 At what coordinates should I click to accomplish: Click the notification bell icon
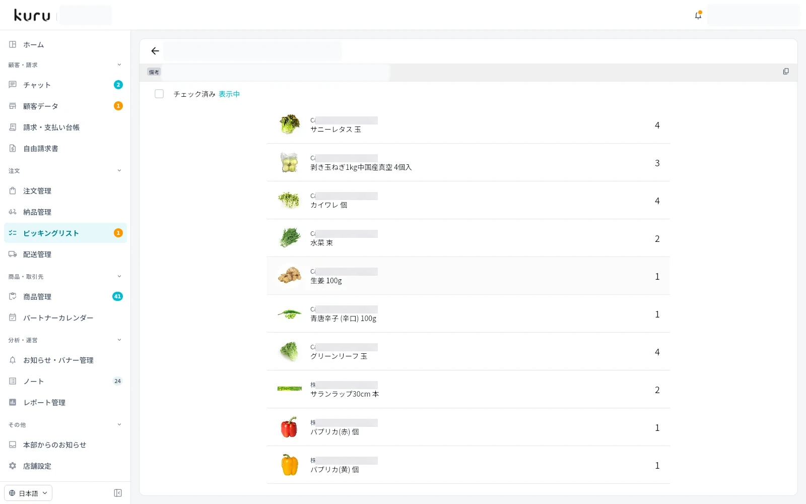[x=698, y=15]
